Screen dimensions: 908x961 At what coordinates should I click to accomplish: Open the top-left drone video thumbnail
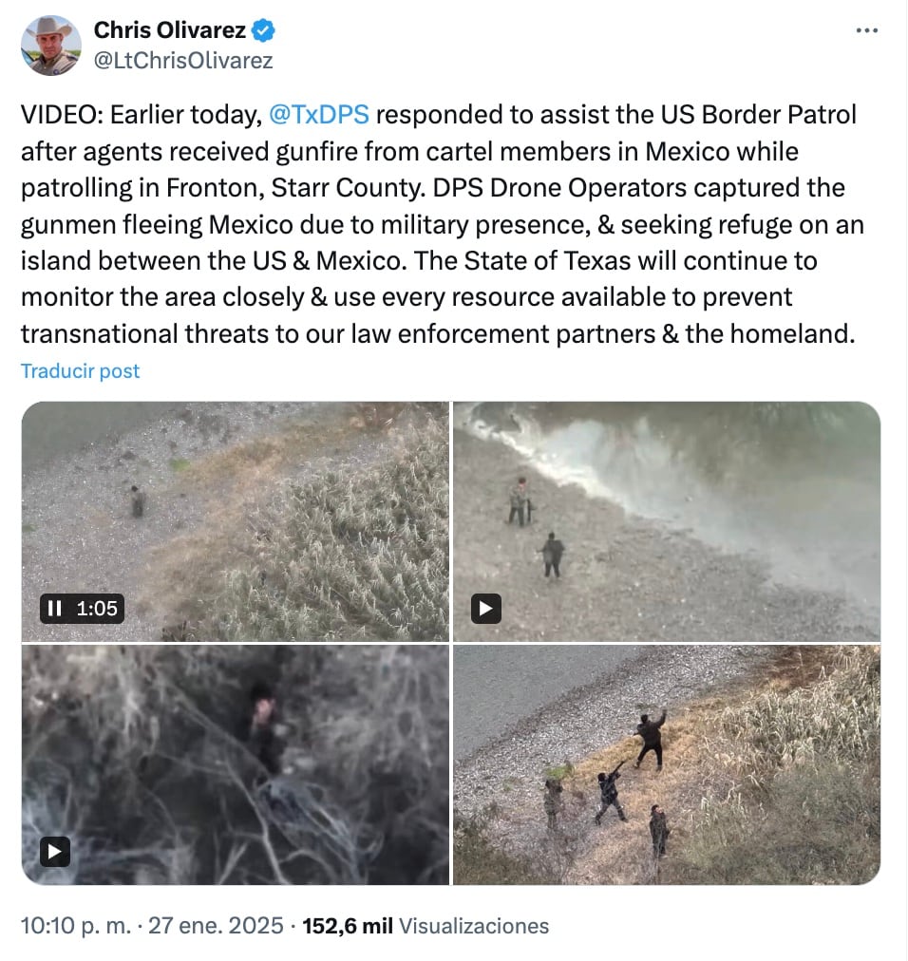click(x=236, y=521)
